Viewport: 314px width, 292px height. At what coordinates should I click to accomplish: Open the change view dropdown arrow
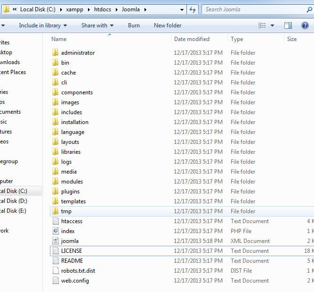click(x=272, y=25)
